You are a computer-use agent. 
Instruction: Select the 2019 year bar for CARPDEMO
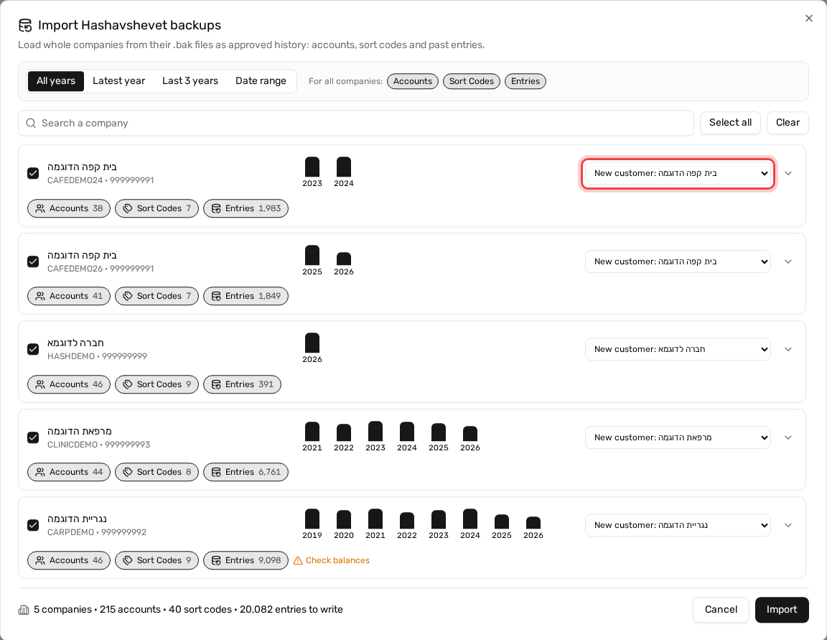312,519
